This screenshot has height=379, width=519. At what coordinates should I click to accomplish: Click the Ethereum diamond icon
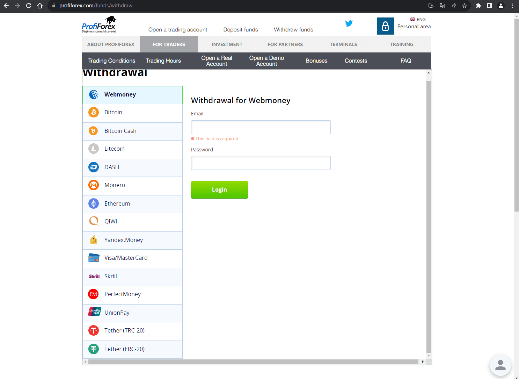(x=94, y=203)
